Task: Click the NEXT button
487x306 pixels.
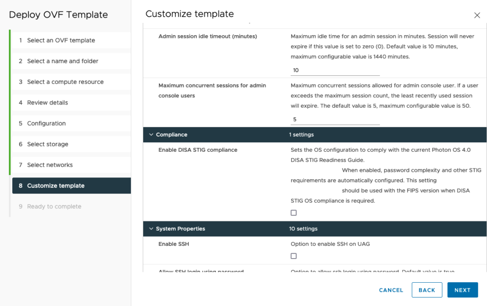Action: coord(462,290)
